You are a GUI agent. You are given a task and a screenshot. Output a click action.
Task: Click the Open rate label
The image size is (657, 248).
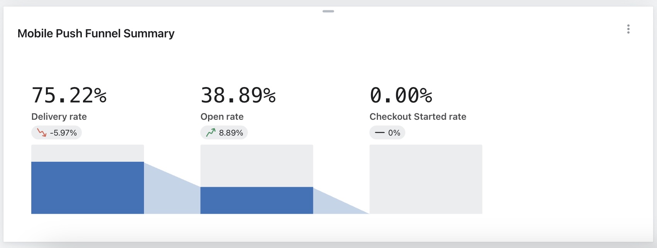[222, 117]
